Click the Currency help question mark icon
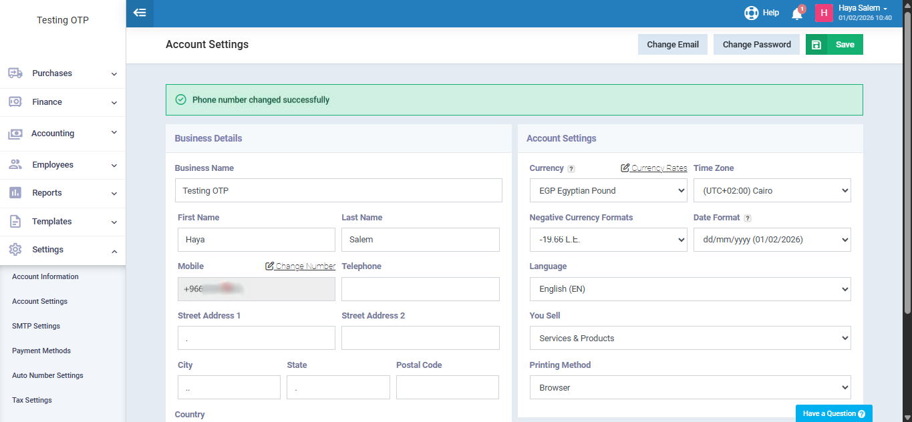Viewport: 912px width, 422px height. click(571, 169)
